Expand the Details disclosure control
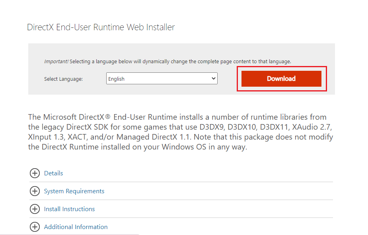The width and height of the screenshot is (368, 235). 35,173
